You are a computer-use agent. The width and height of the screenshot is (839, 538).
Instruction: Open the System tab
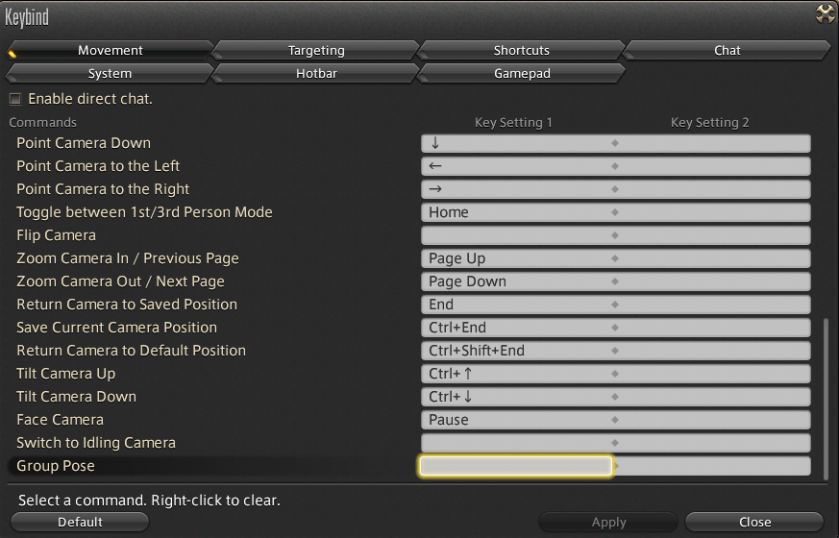110,73
